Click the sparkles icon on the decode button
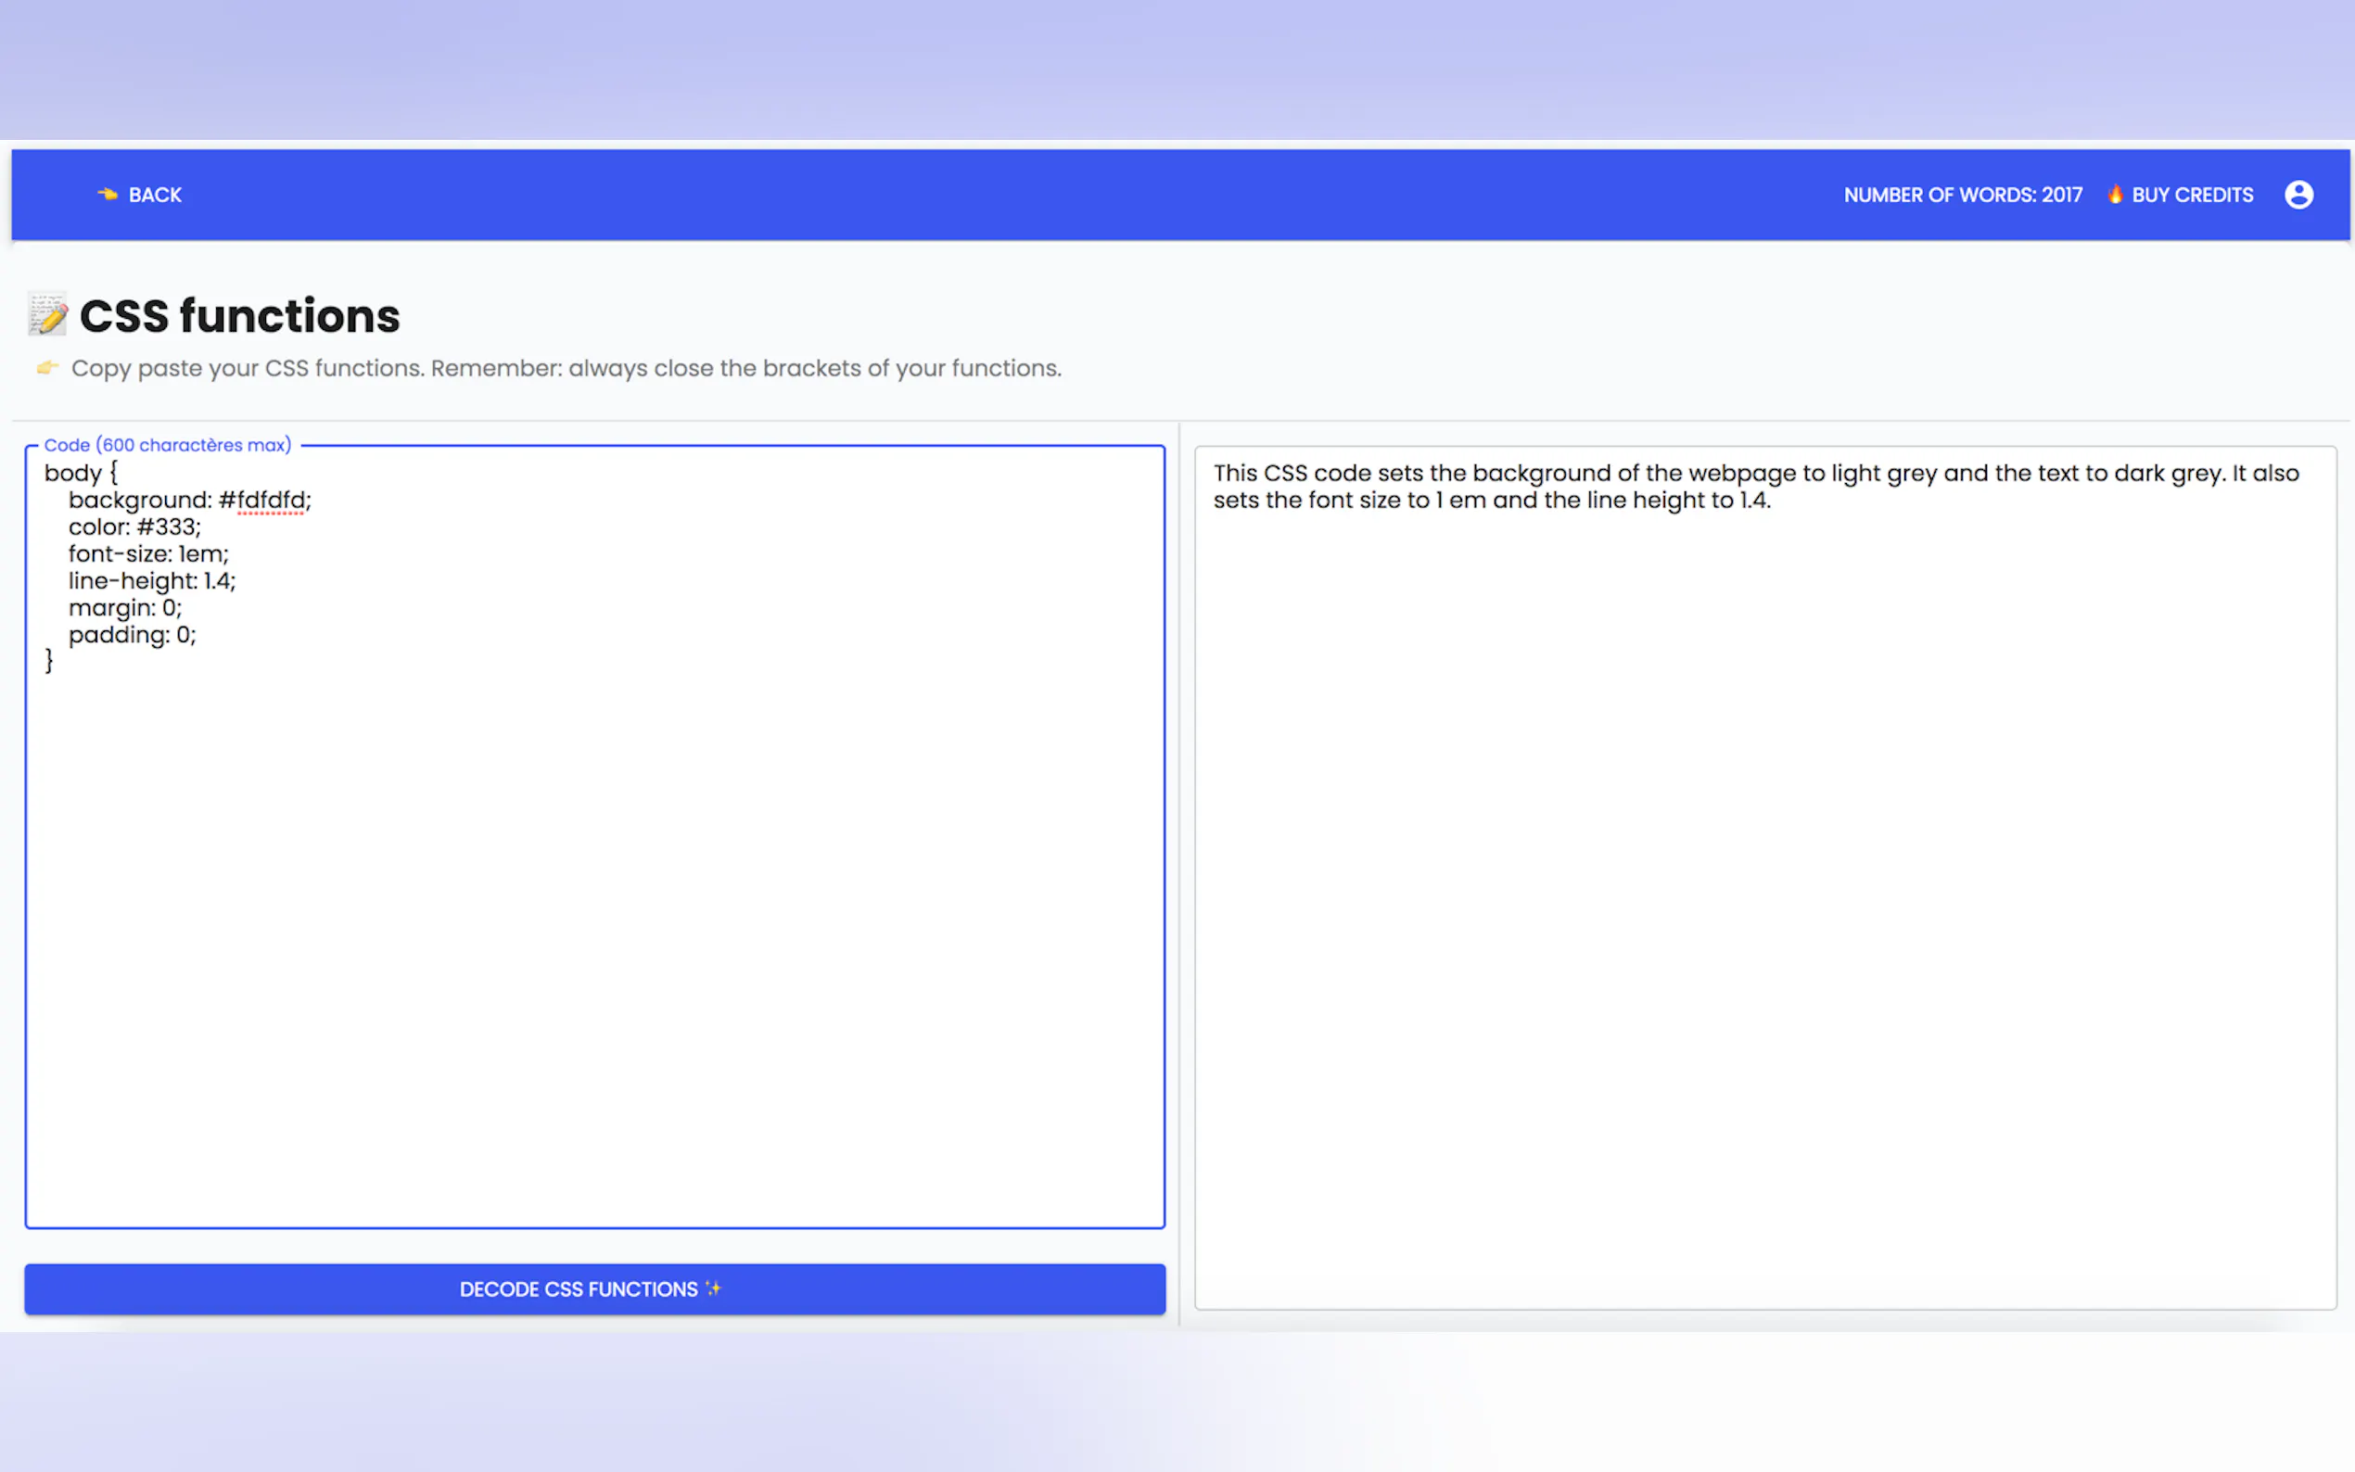 714,1289
